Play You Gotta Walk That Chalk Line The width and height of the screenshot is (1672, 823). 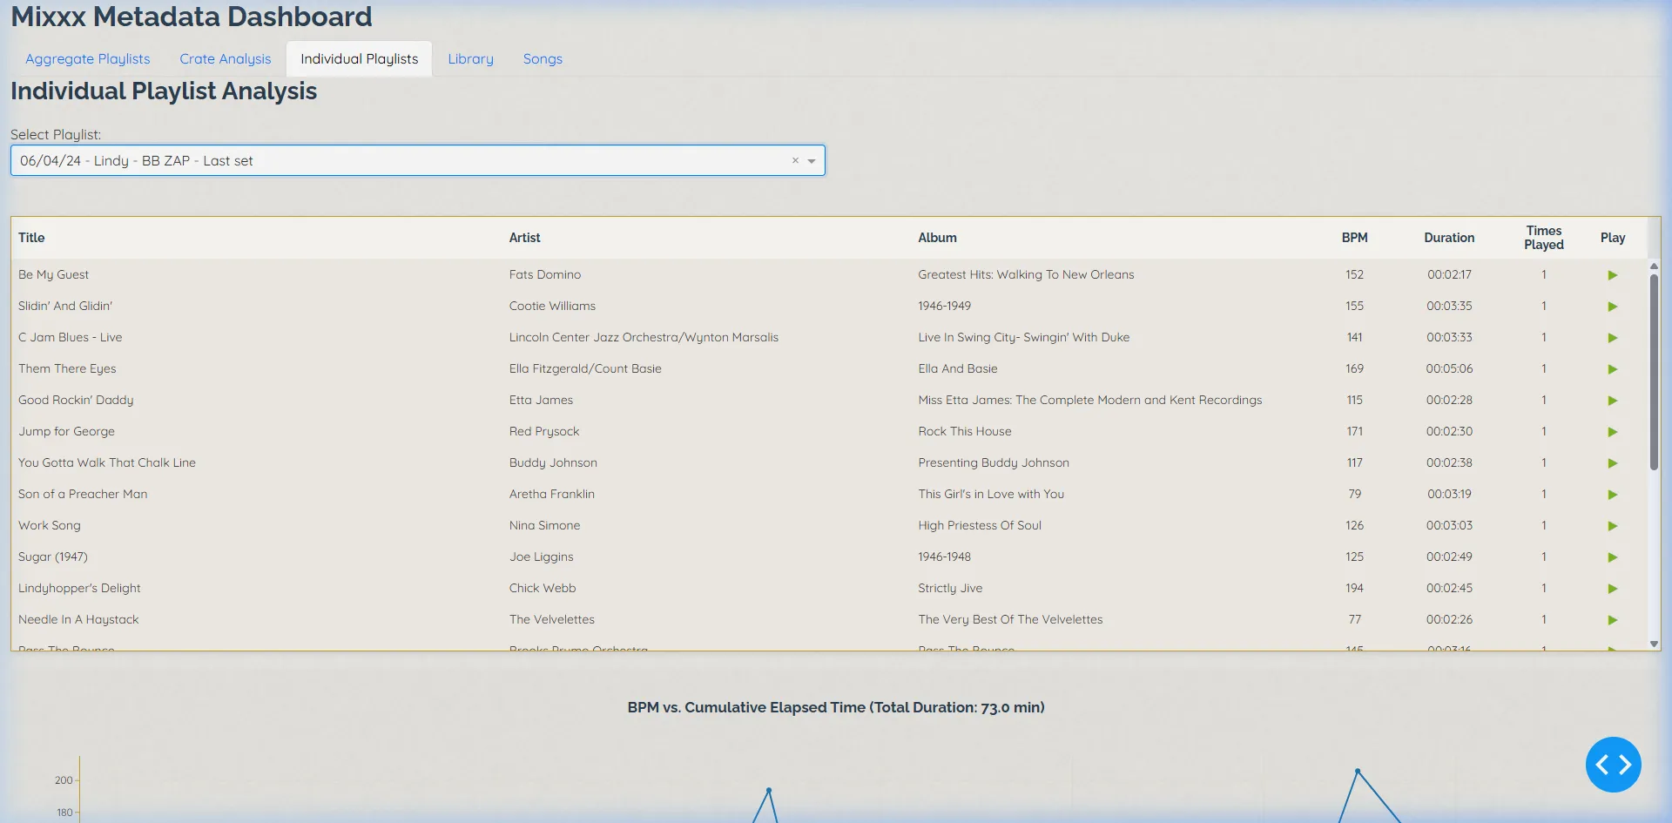(1612, 463)
